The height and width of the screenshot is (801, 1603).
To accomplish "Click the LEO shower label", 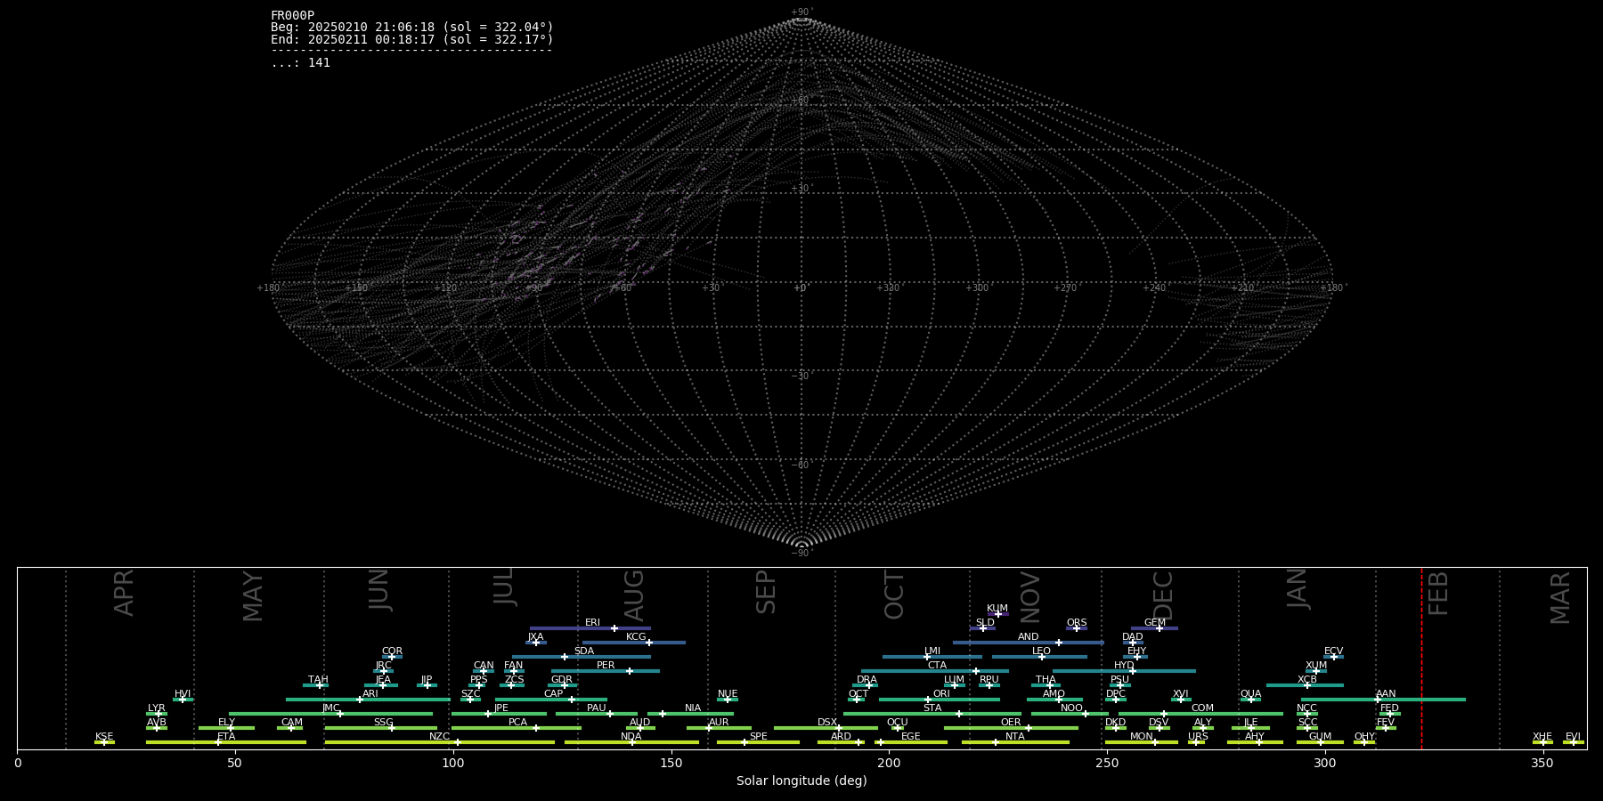I will [1041, 651].
